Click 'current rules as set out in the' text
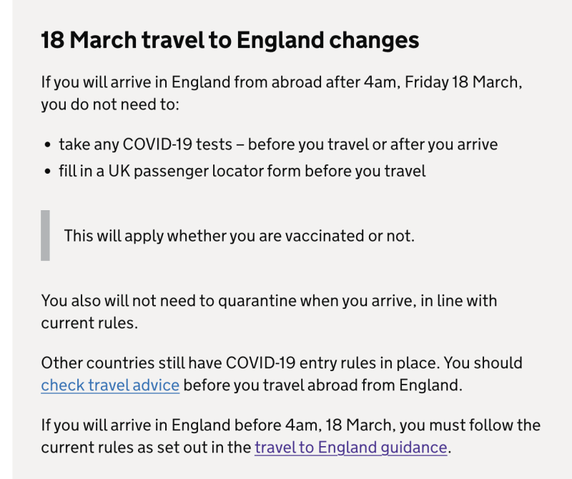 click(146, 448)
